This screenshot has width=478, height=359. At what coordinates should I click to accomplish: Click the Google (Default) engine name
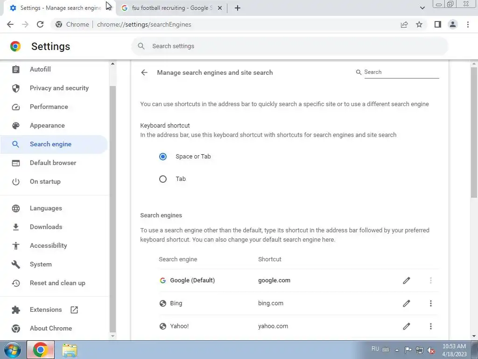tap(192, 280)
